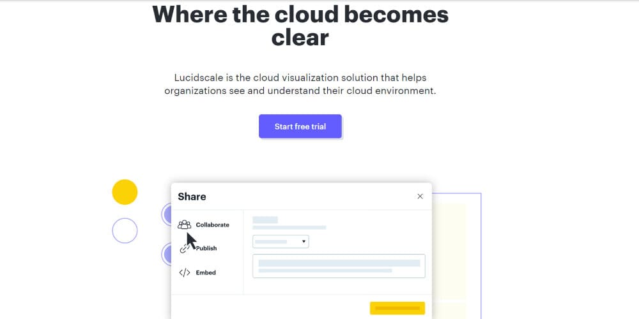Click the Lucidscale description paragraph
The width and height of the screenshot is (639, 319).
(300, 84)
